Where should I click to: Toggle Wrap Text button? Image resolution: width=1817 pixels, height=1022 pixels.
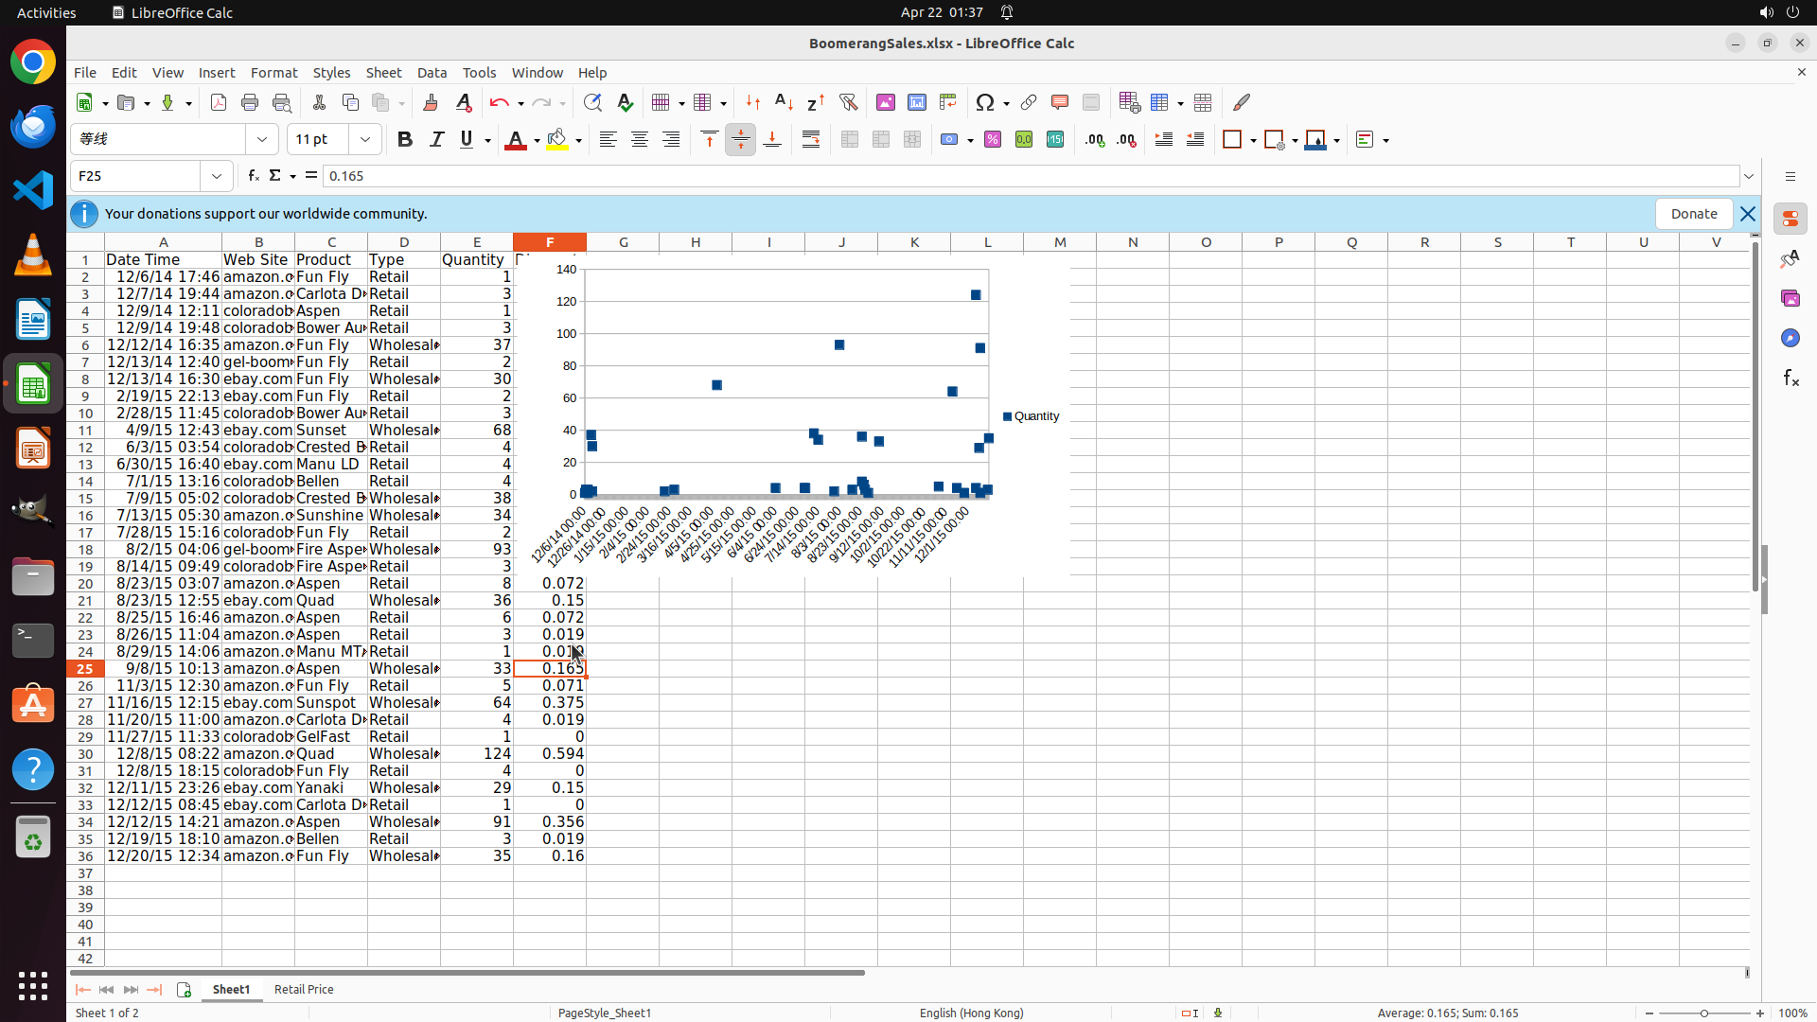811,140
